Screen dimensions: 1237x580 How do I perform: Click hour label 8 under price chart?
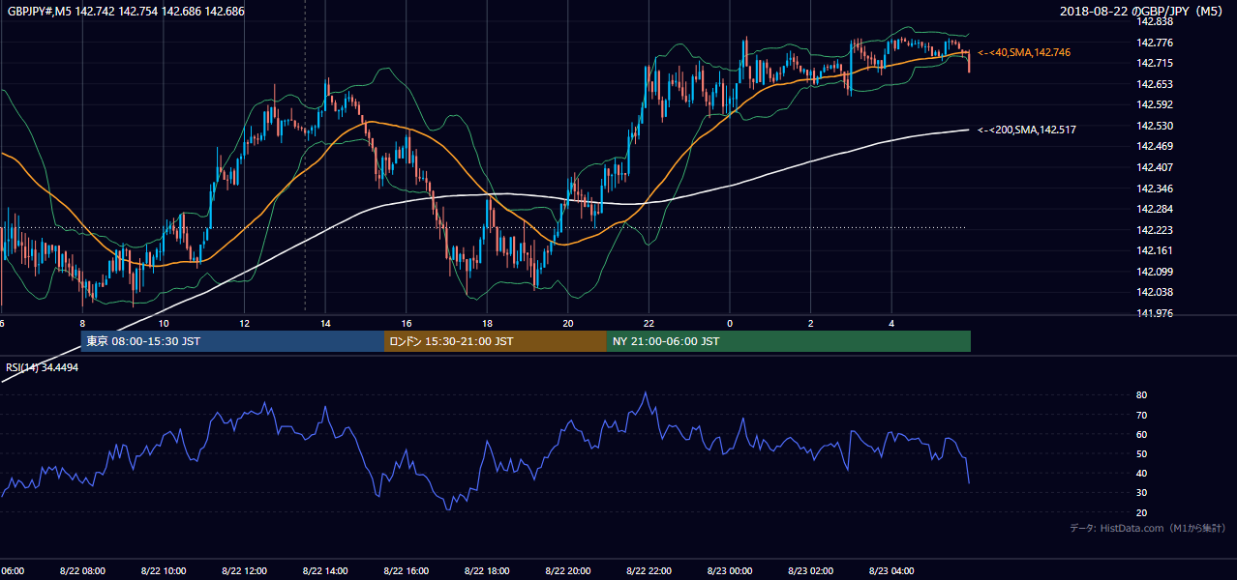coord(82,324)
